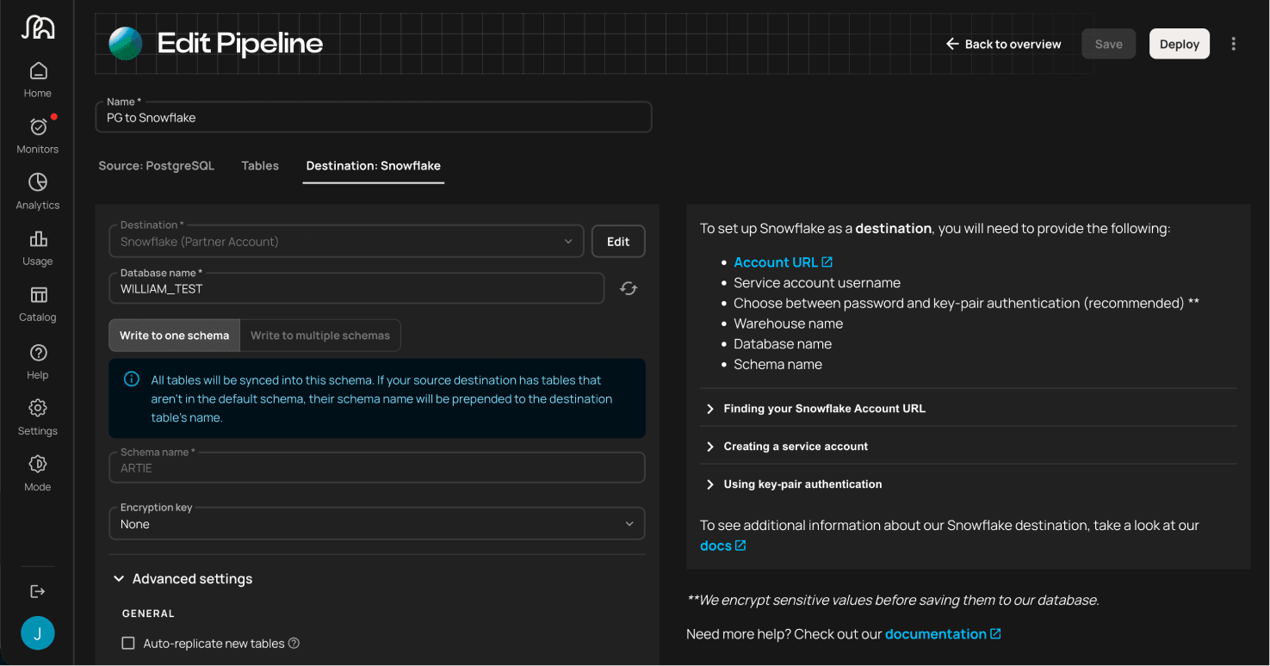1270x666 pixels.
Task: Click the Edit Pipeline heading
Action: (240, 43)
